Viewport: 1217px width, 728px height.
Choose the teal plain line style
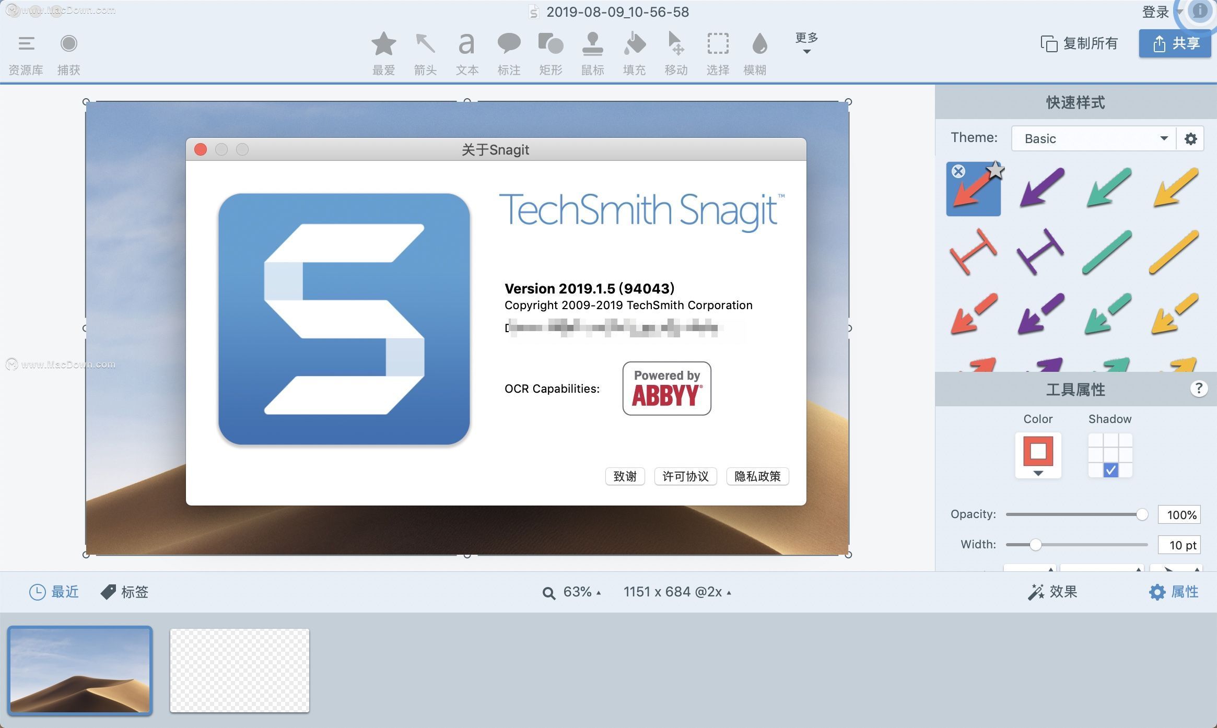[x=1107, y=252]
